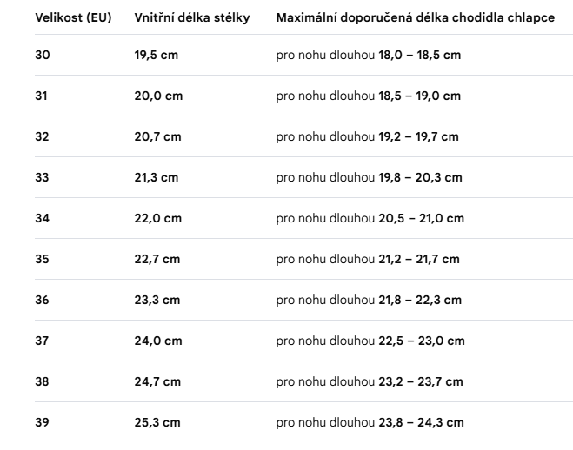Viewport: 573px width, 450px height.
Task: Click the 21,3 cm insole length cell
Action: click(157, 178)
